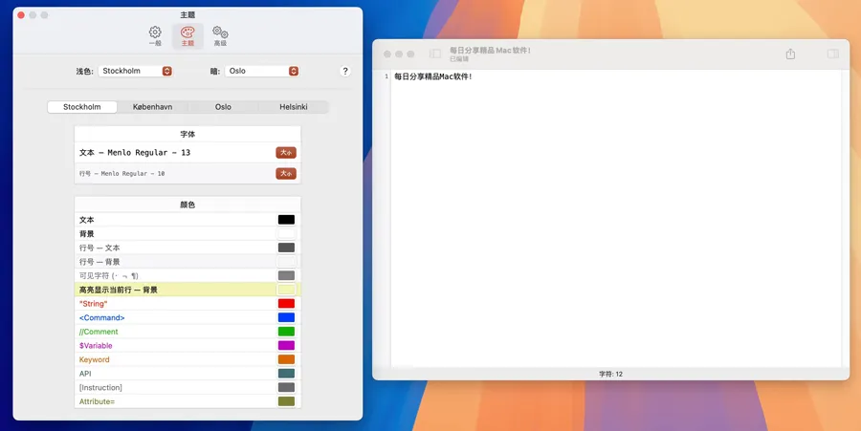This screenshot has height=431, width=861.
Task: Select the 主题 palette icon in toolbar
Action: click(188, 35)
